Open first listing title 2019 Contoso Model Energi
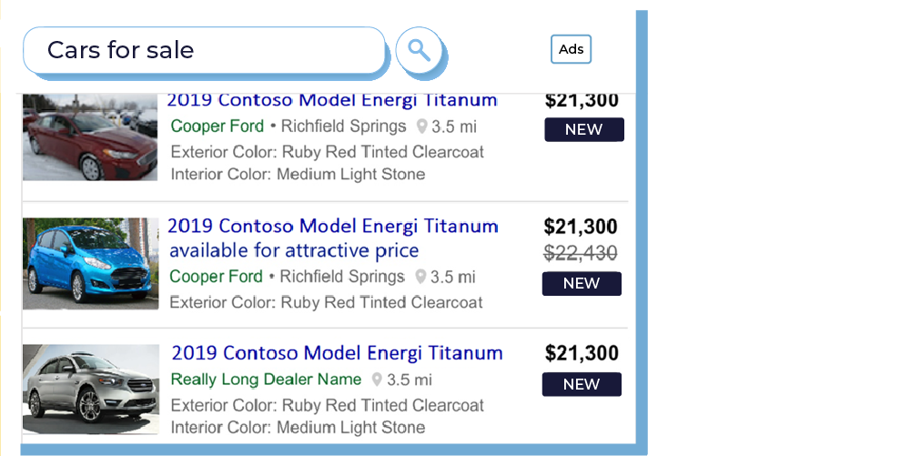911x456 pixels. point(332,100)
